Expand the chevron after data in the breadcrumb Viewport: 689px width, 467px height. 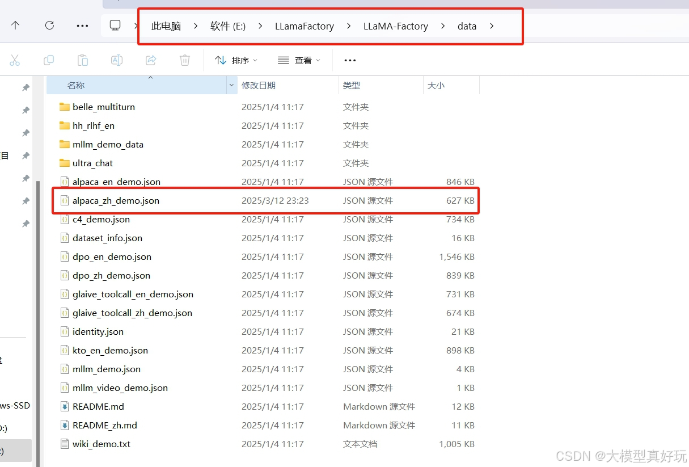click(492, 26)
